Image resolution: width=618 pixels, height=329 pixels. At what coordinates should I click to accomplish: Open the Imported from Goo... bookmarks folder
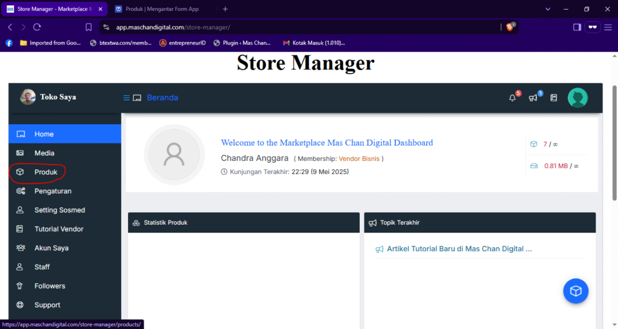tap(51, 43)
